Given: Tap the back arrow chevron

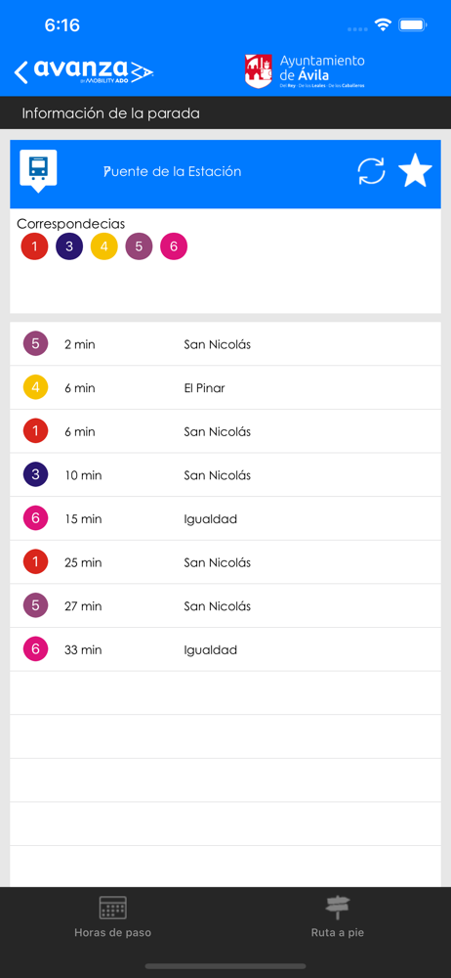Looking at the screenshot, I should point(21,72).
